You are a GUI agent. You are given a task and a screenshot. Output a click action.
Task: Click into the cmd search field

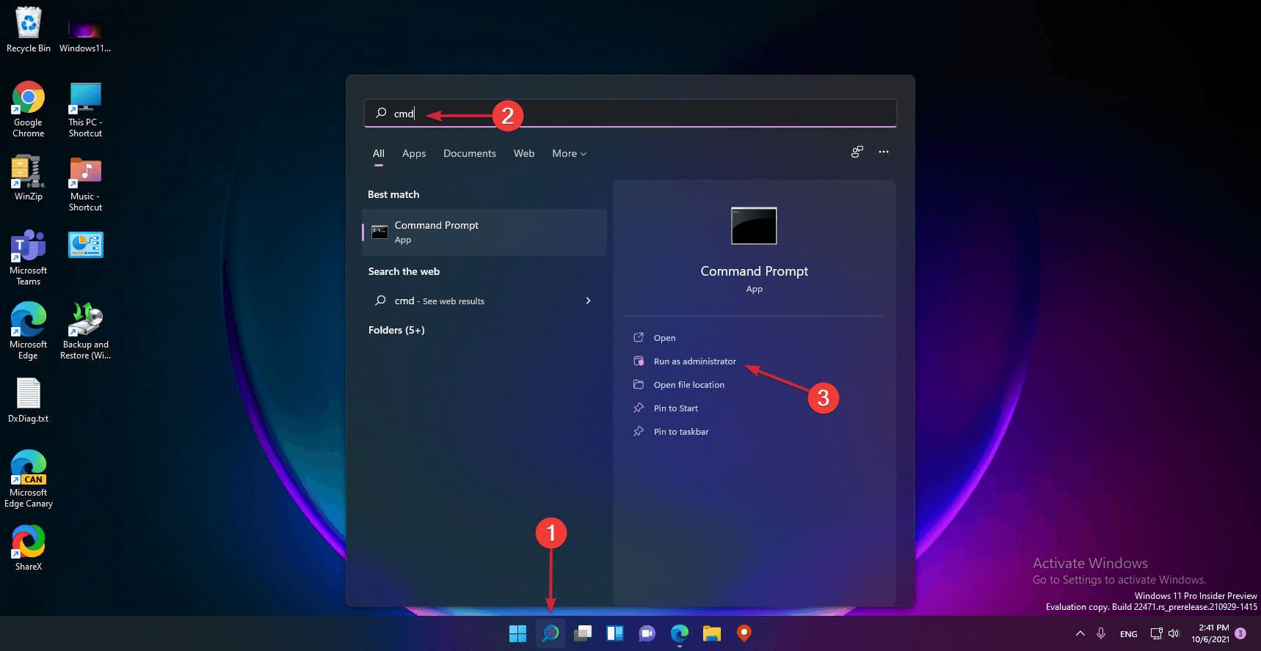tap(630, 114)
